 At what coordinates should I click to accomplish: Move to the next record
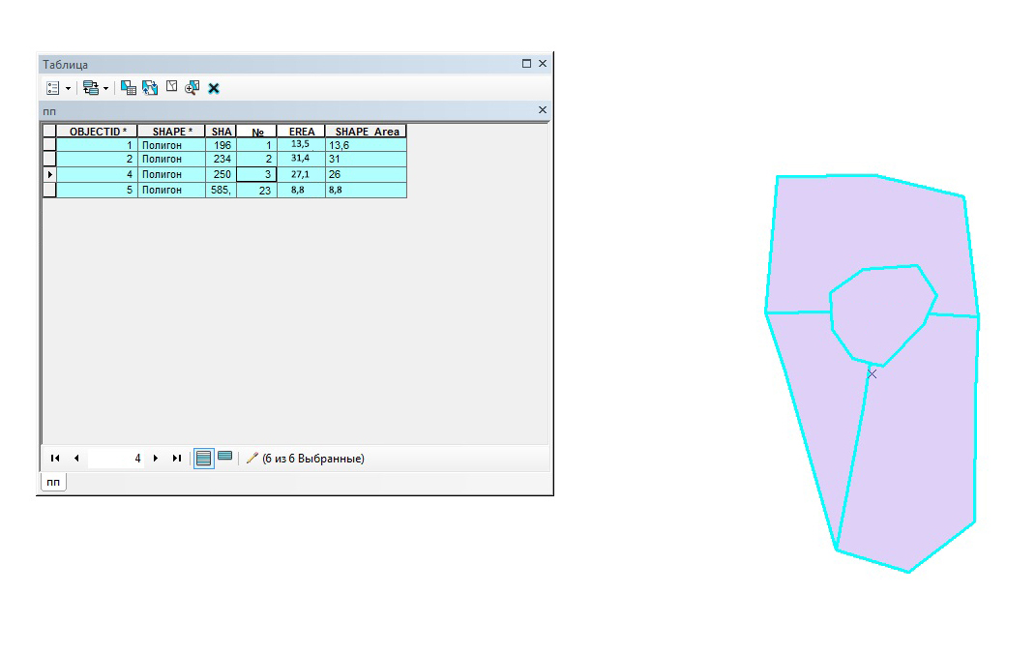(x=156, y=458)
